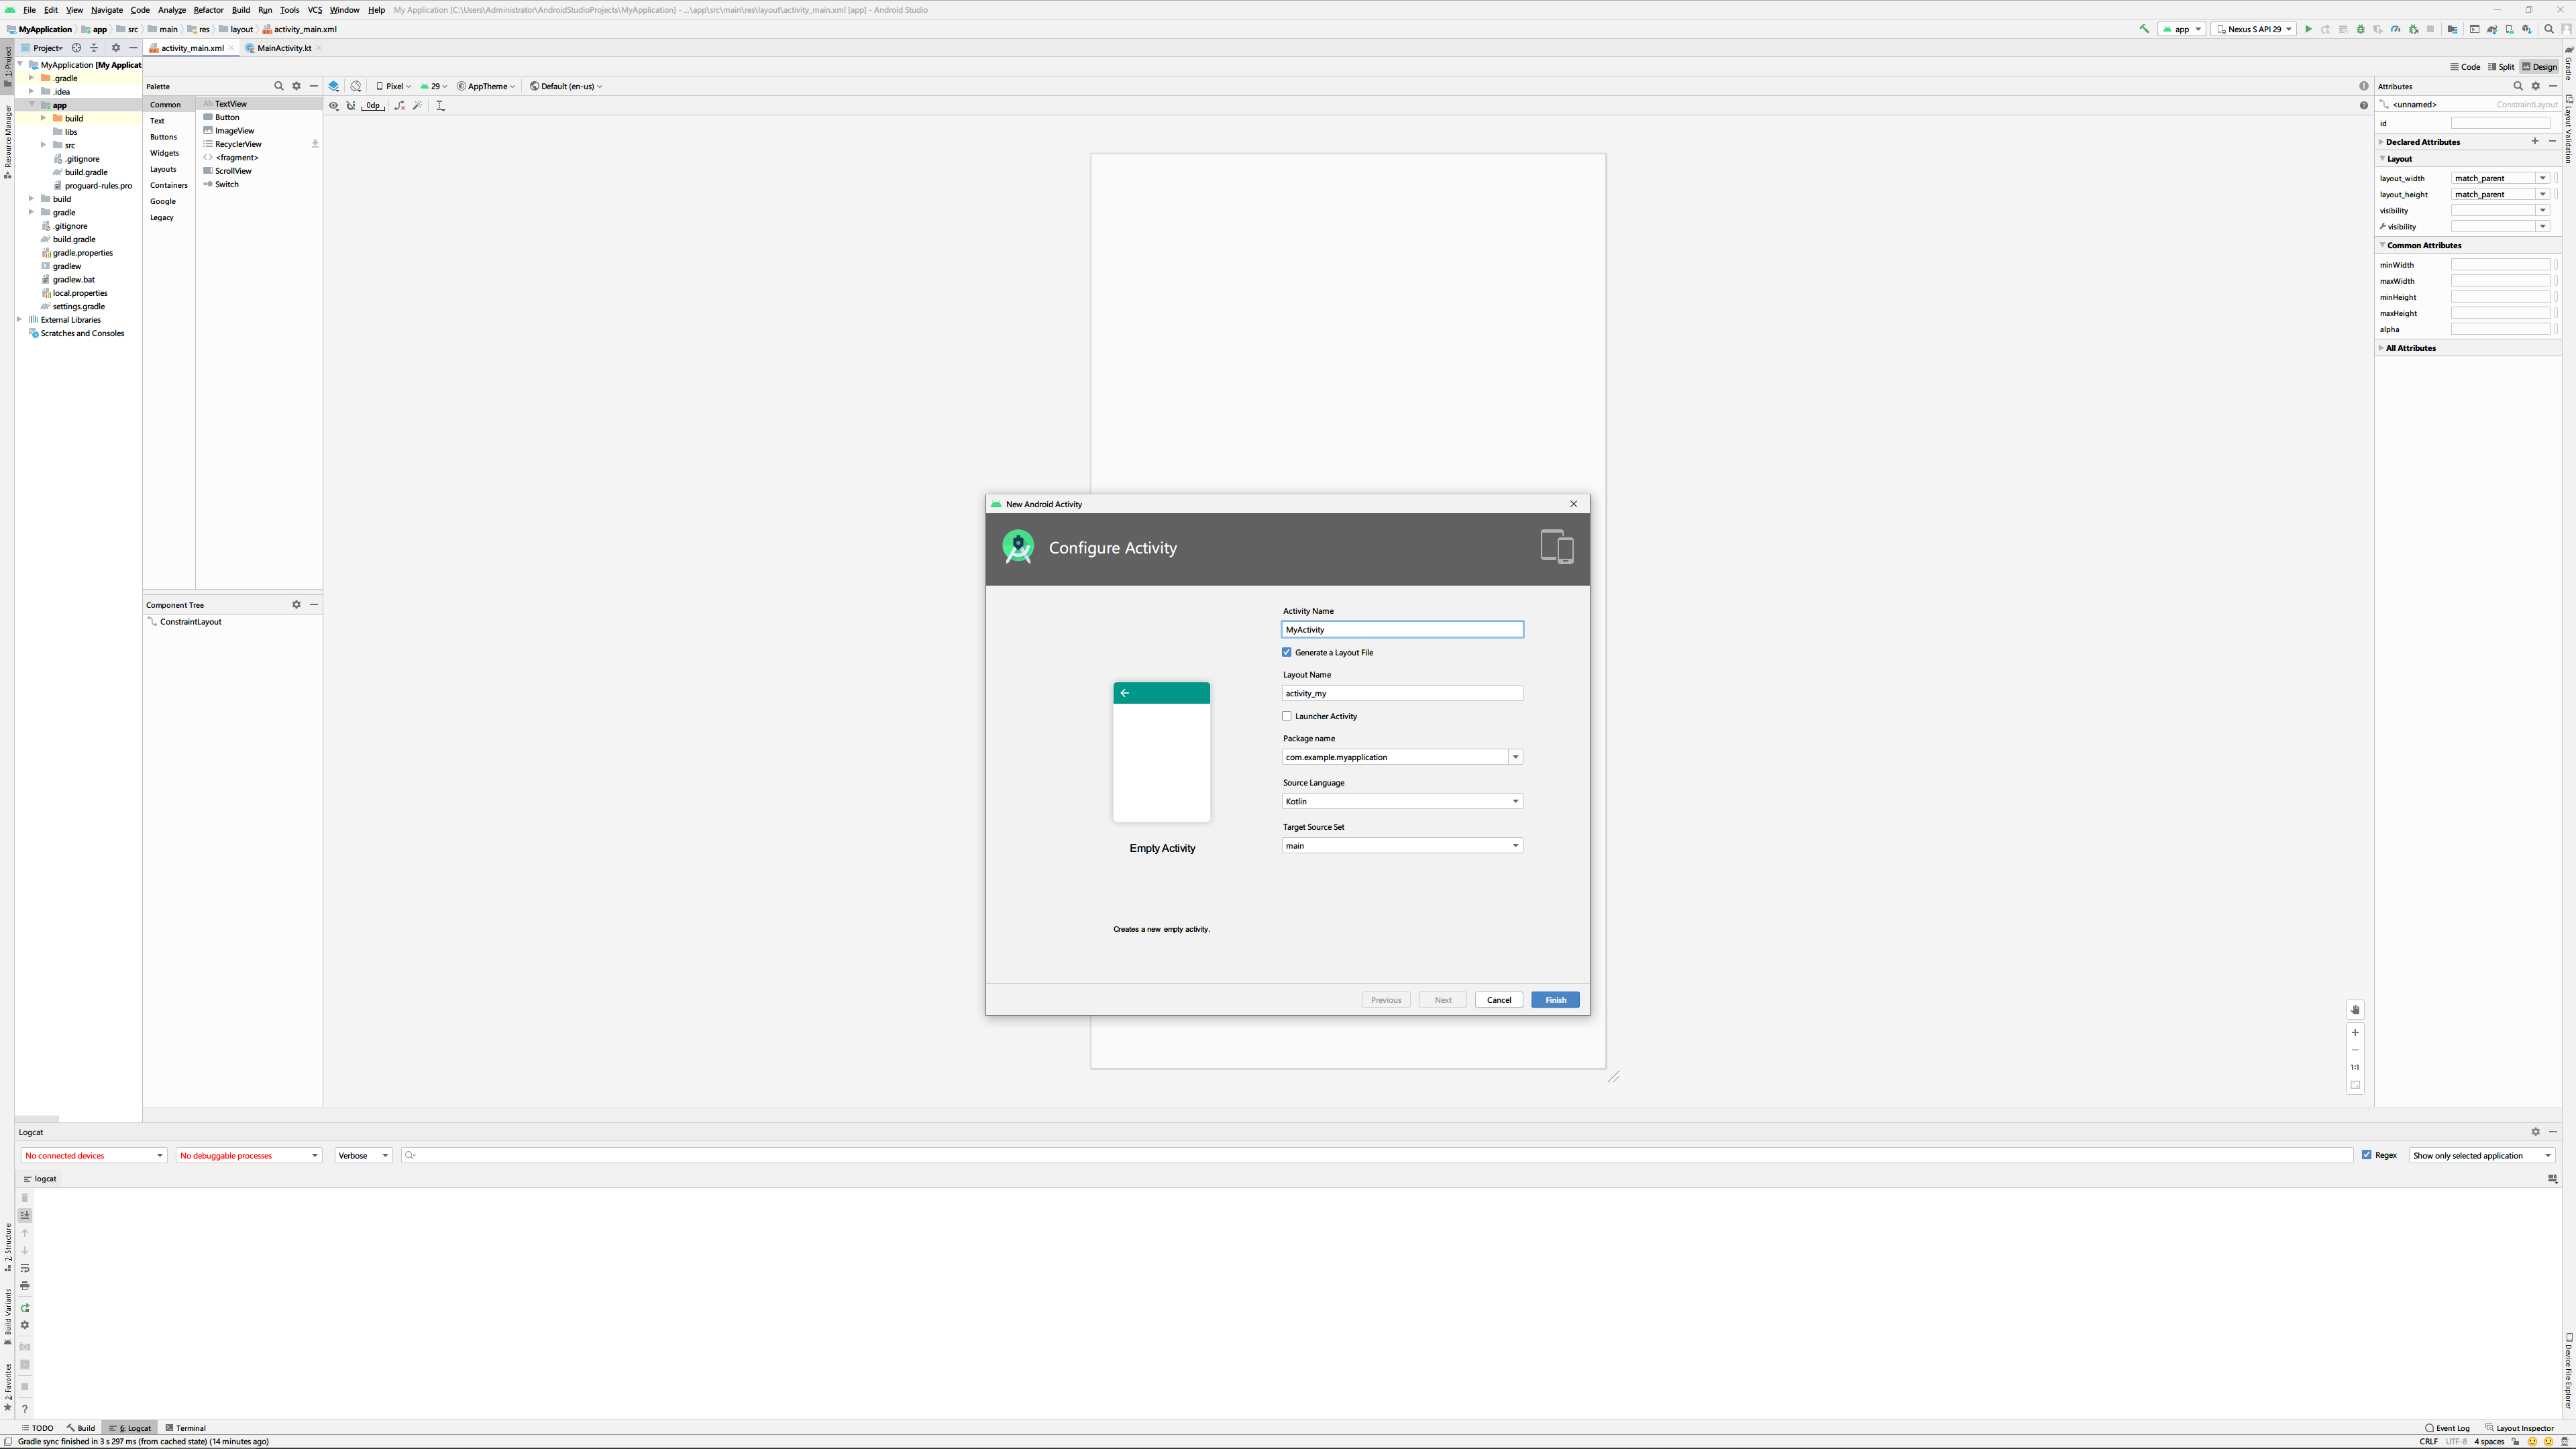Open the design surface layers icon
2576x1449 pixels.
tap(334, 86)
